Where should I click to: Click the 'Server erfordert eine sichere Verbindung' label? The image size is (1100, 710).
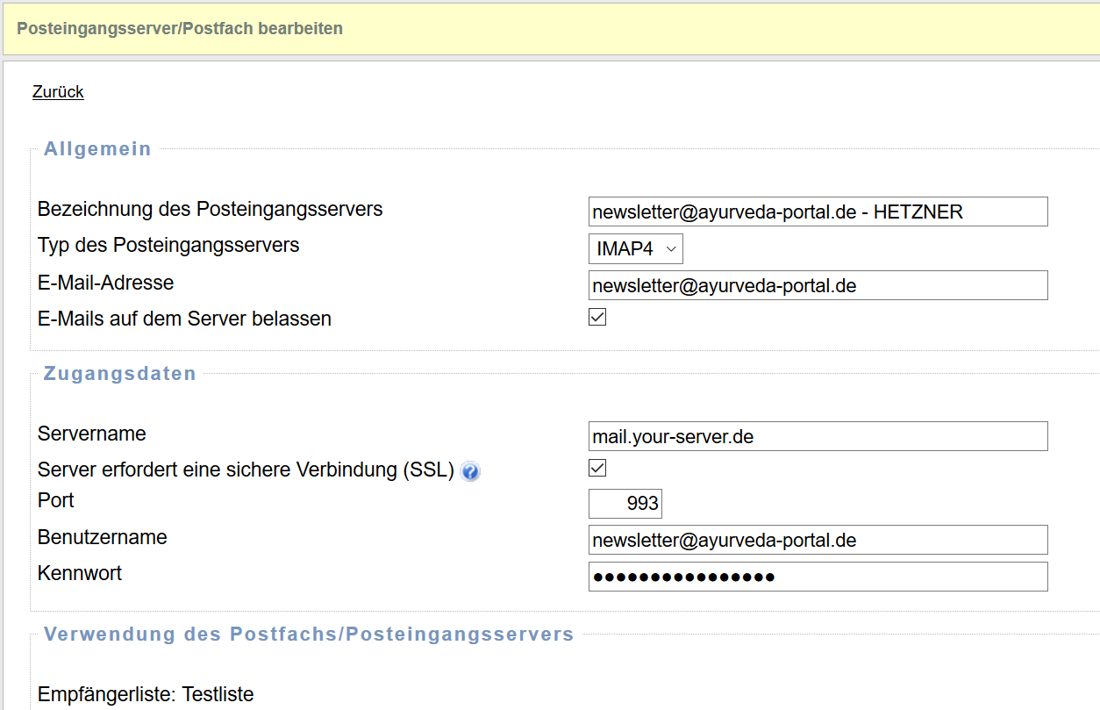246,470
